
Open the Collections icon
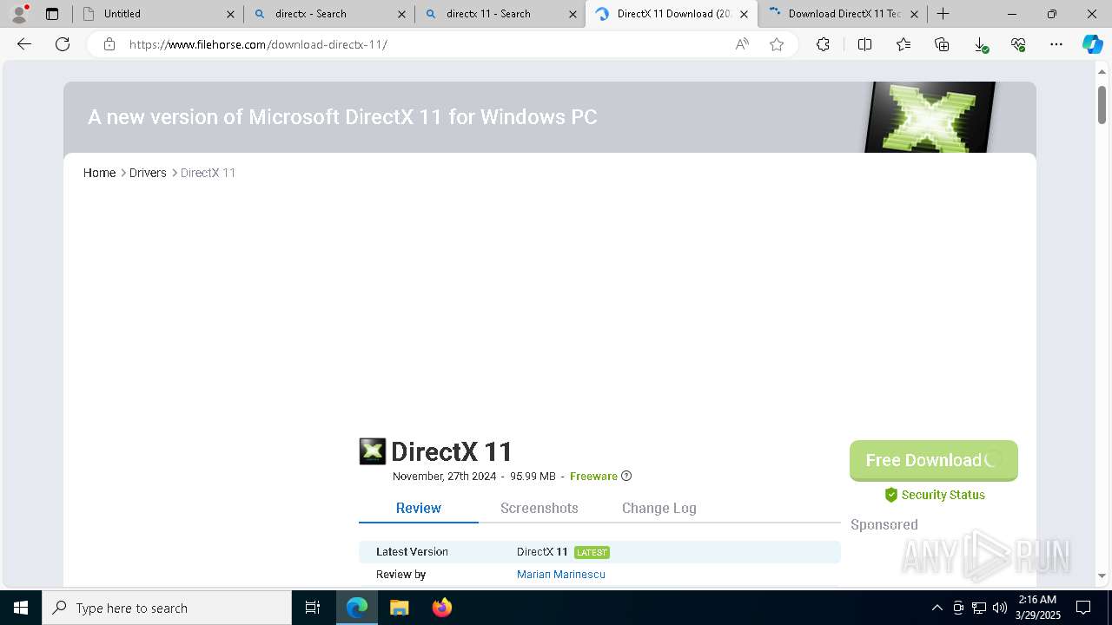coord(942,44)
